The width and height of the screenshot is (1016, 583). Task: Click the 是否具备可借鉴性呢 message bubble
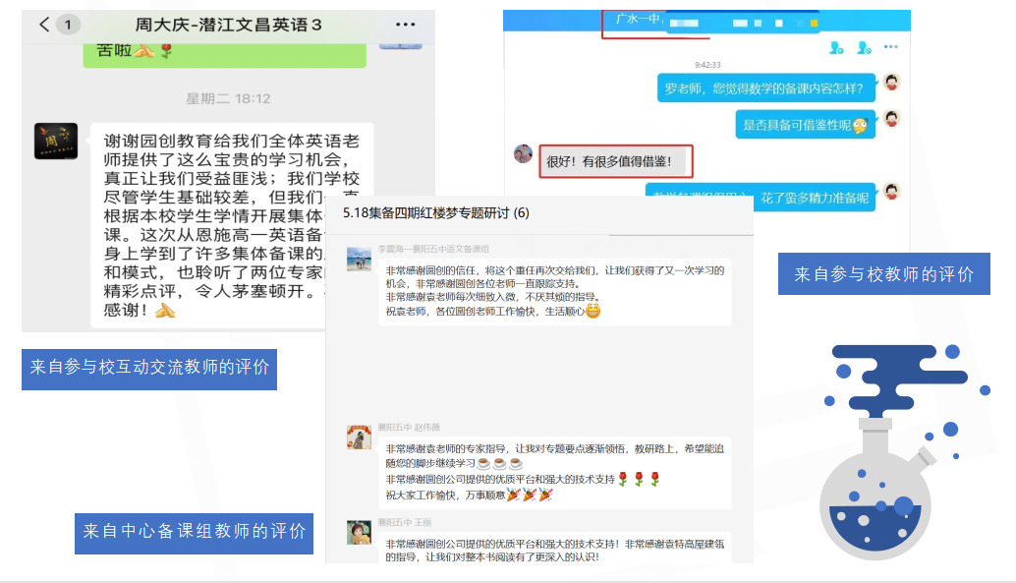[x=805, y=125]
